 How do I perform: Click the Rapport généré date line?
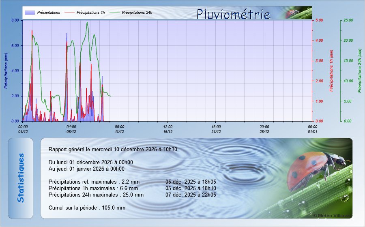point(113,150)
